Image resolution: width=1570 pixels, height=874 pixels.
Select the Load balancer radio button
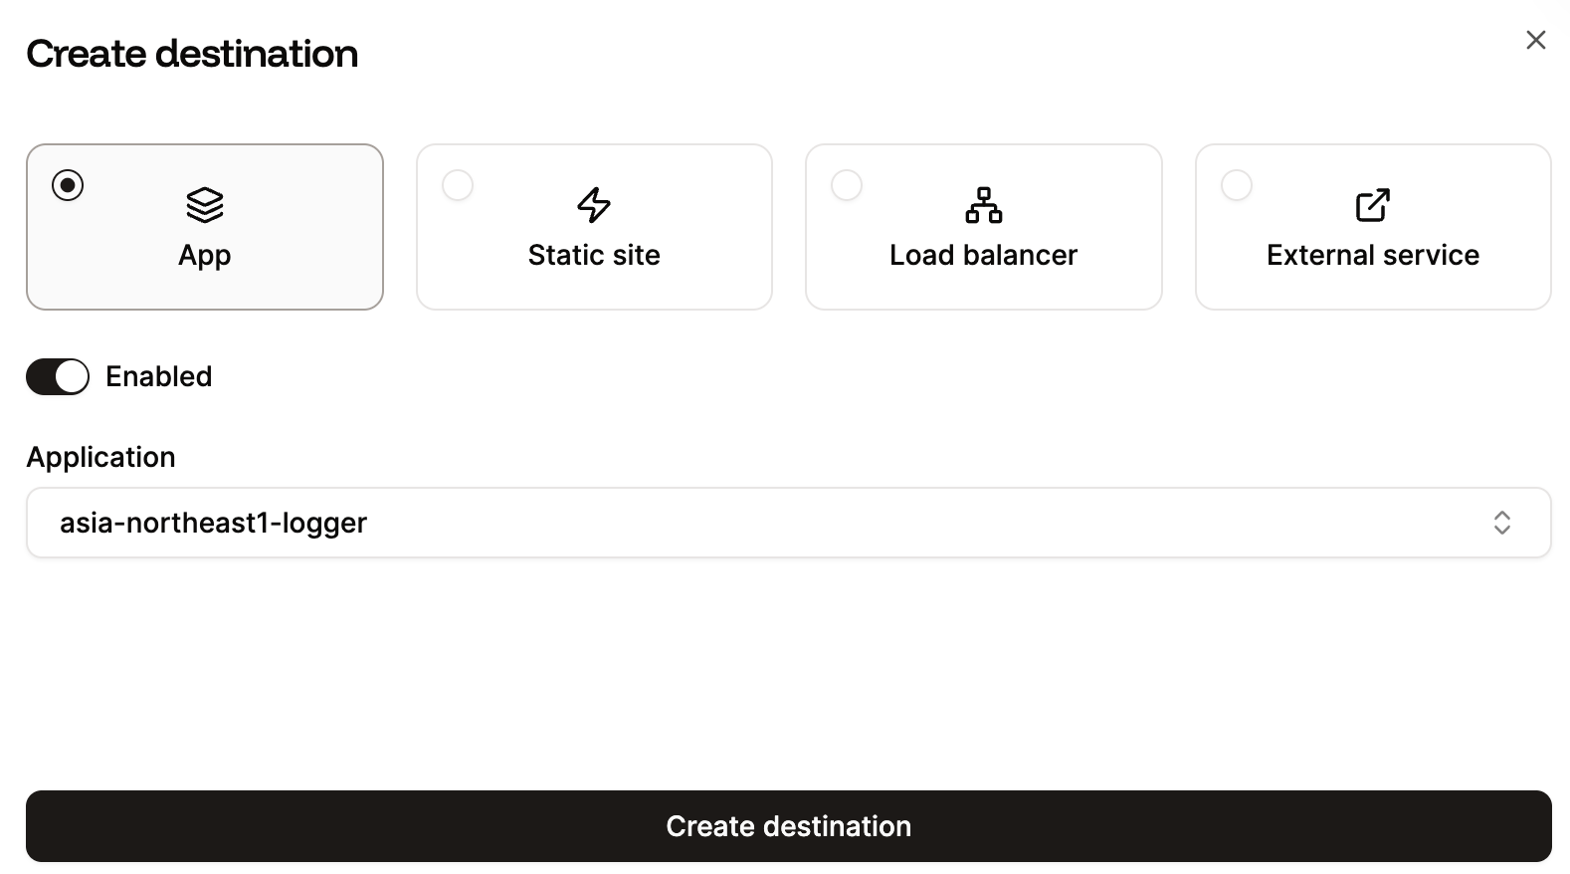tap(847, 184)
